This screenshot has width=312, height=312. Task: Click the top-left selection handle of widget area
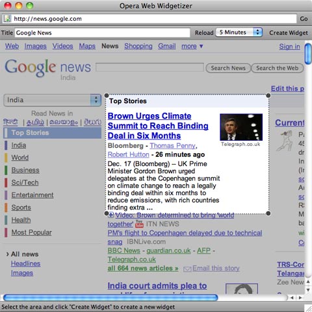(x=107, y=95)
